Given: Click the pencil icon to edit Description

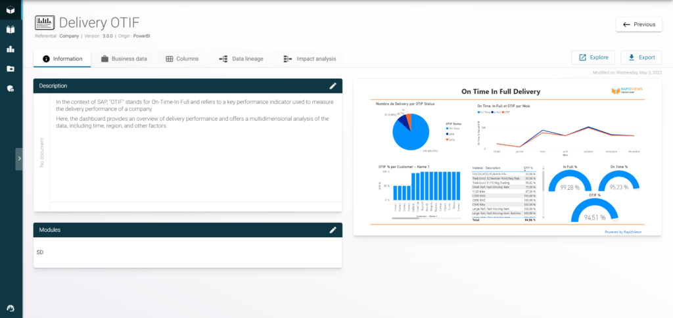Looking at the screenshot, I should (x=333, y=85).
